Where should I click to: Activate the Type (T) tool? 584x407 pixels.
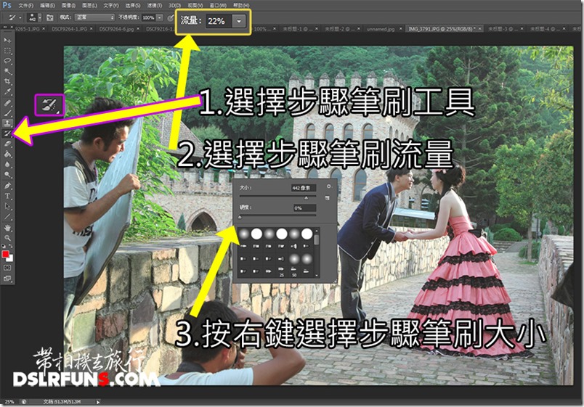pos(7,196)
